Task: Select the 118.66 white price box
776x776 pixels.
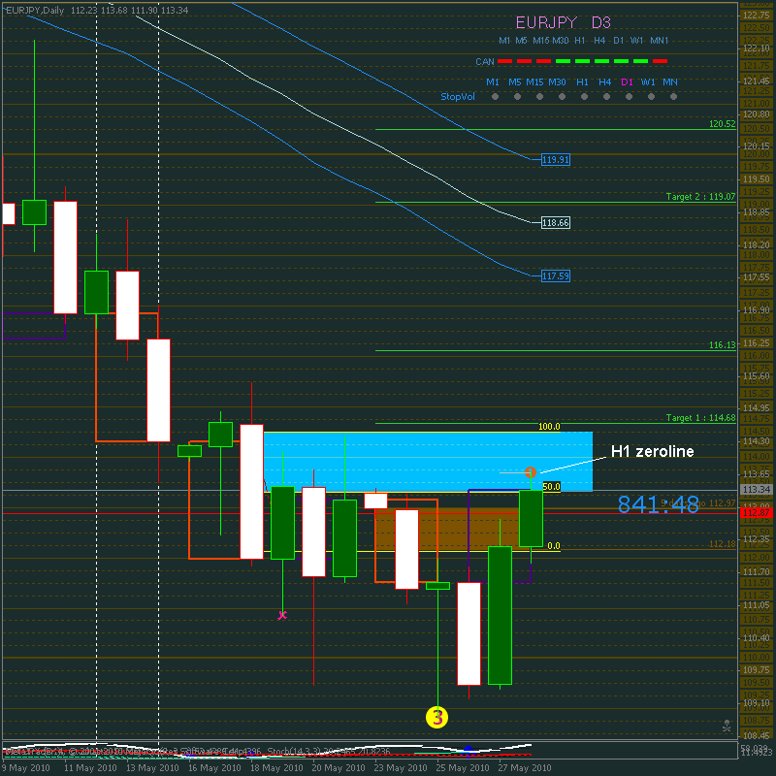Action: point(556,223)
